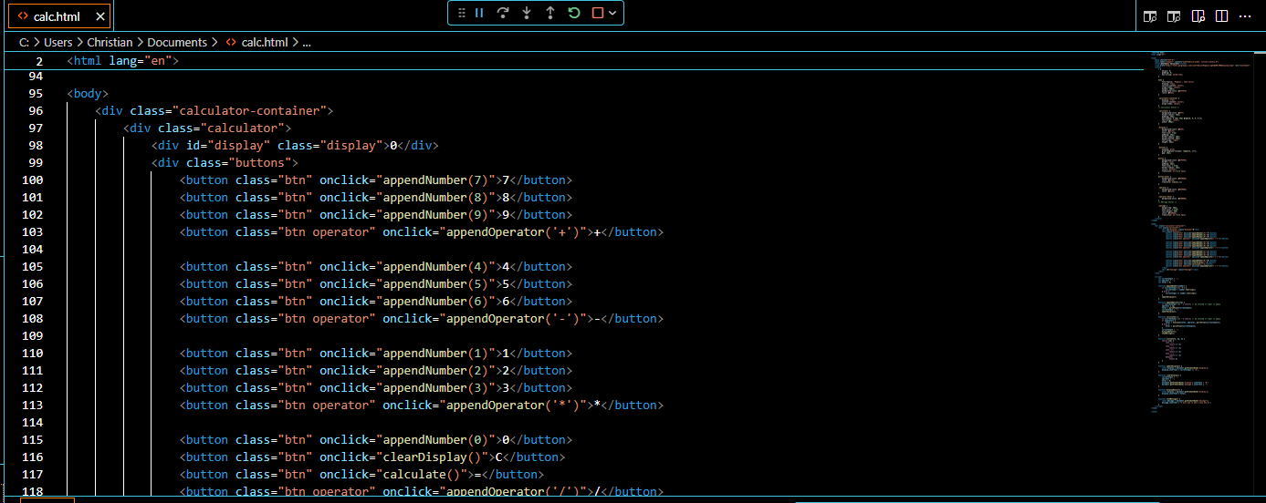1266x503 pixels.
Task: Step into with the down-arrow debug icon
Action: (527, 13)
